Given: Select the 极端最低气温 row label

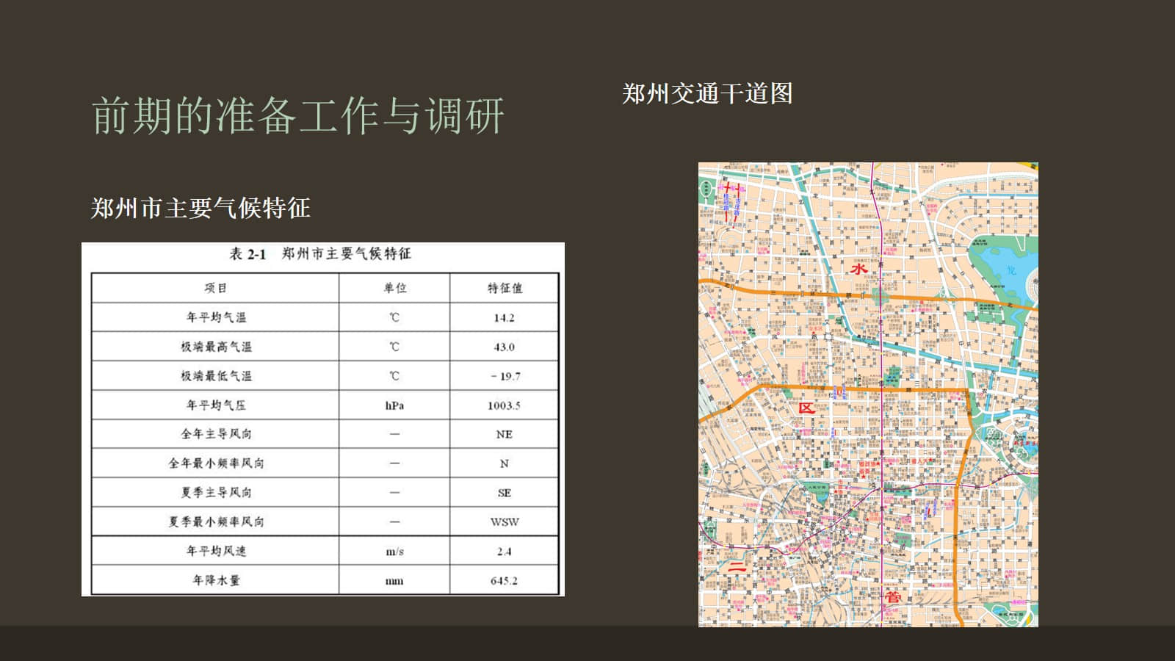Looking at the screenshot, I should (x=215, y=376).
